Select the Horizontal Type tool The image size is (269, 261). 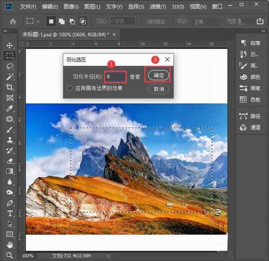point(10,213)
